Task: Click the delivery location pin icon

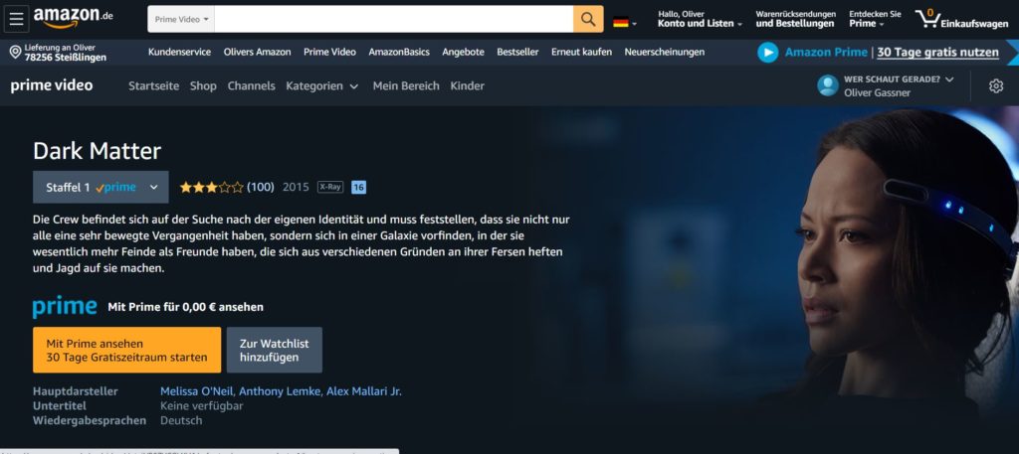Action: click(x=16, y=52)
